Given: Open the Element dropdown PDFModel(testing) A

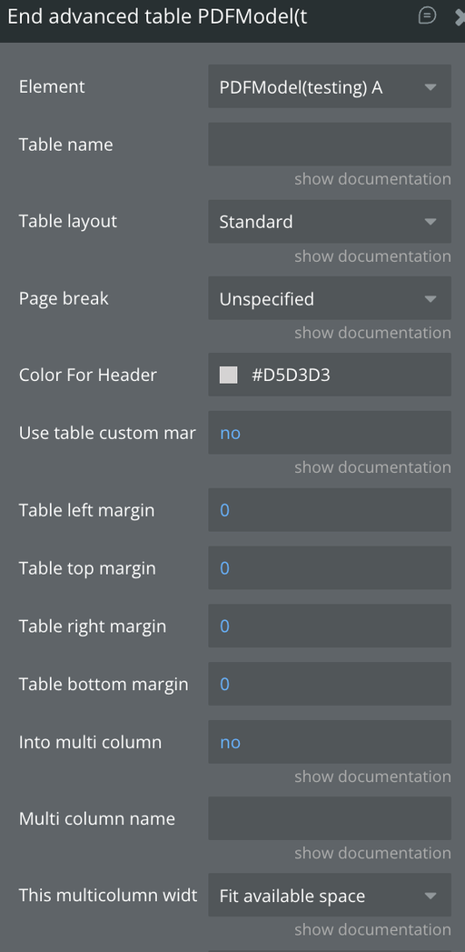Looking at the screenshot, I should click(330, 86).
